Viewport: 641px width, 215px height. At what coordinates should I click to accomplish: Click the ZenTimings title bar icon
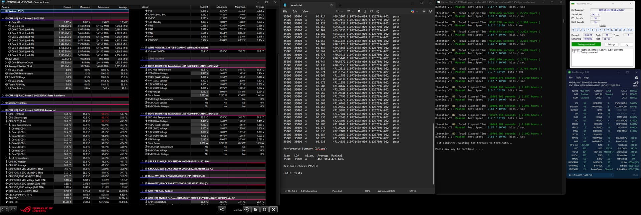pos(570,72)
